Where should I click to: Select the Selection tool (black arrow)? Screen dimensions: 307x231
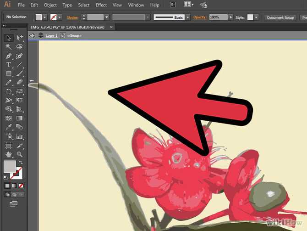(8, 38)
